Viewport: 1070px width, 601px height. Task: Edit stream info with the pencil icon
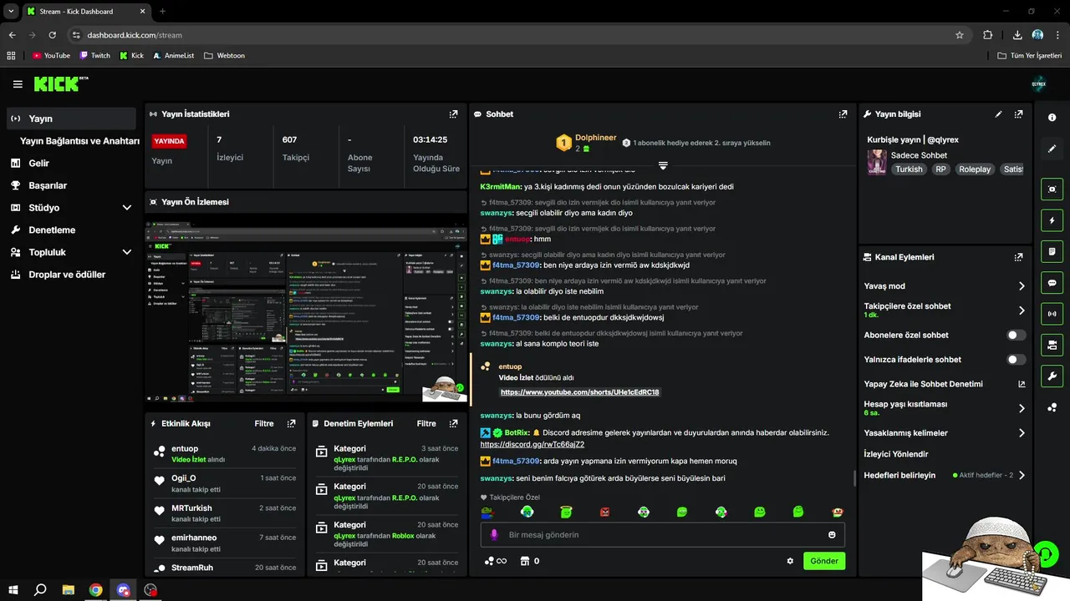pyautogui.click(x=999, y=114)
